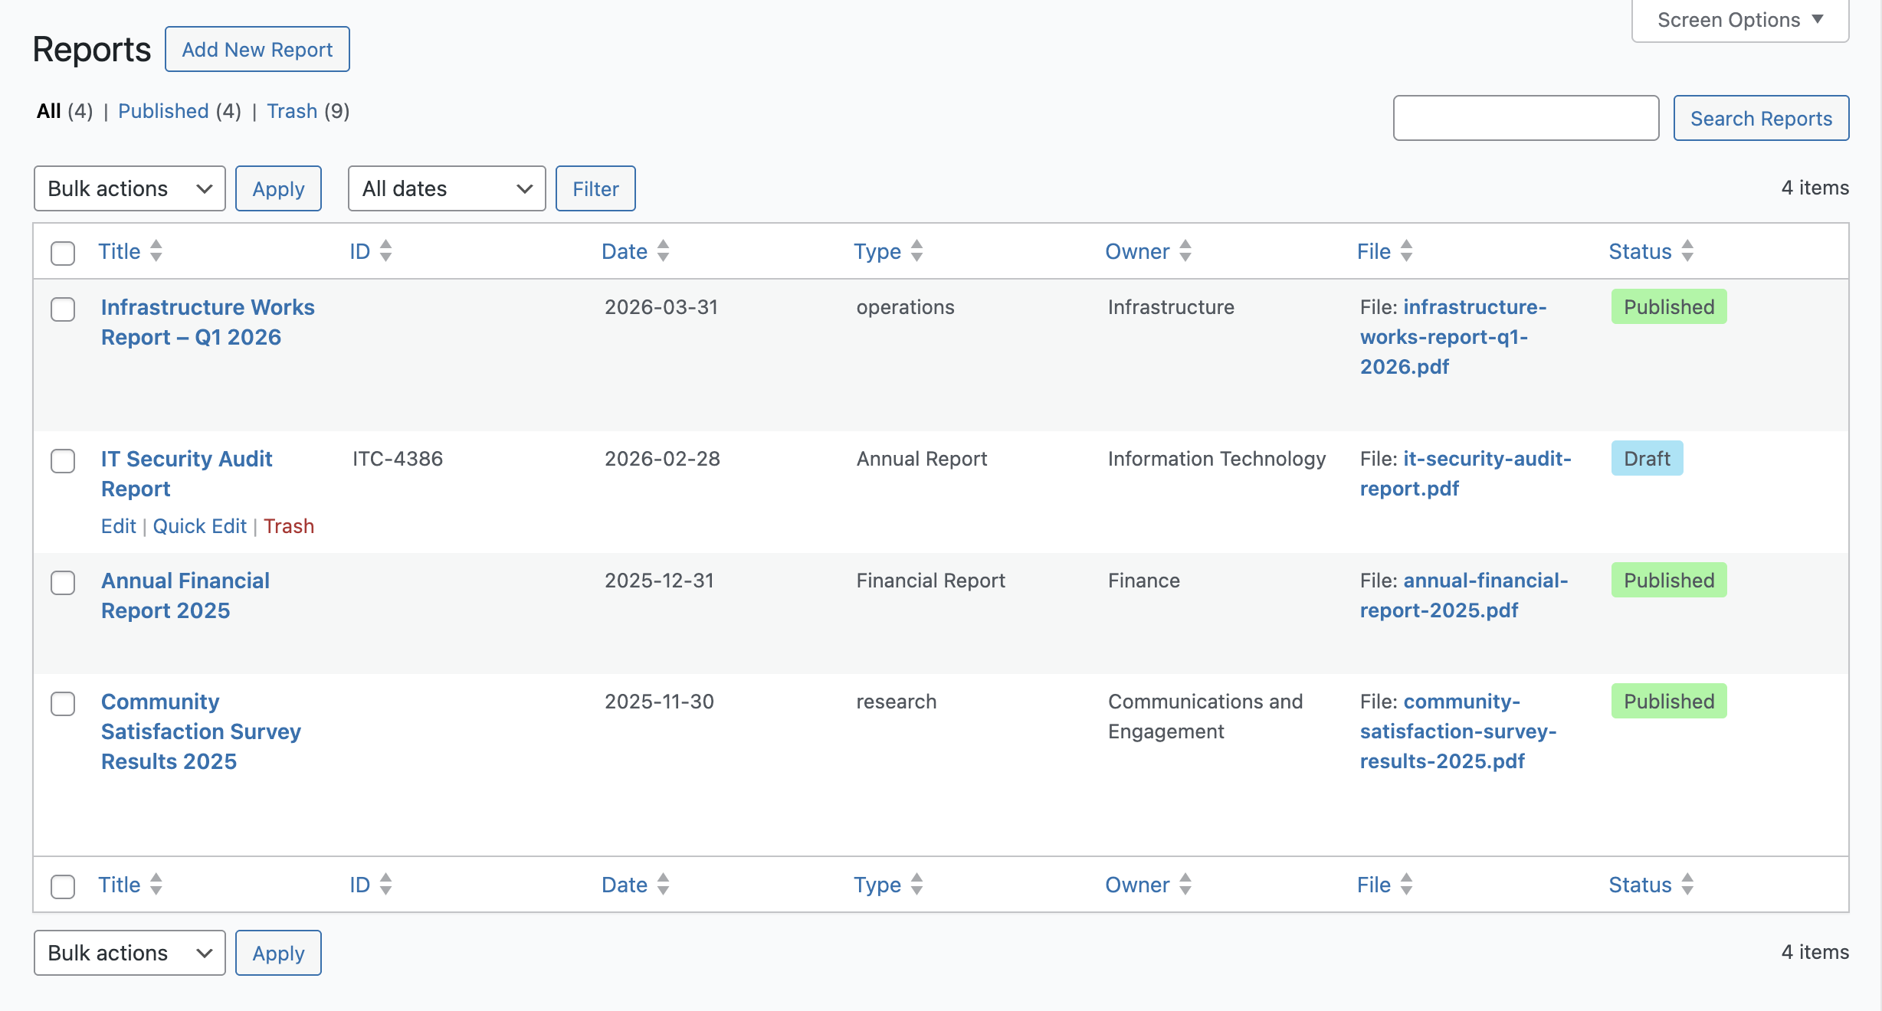Toggle the select-all checkbox in table header
This screenshot has height=1011, width=1882.
[63, 253]
